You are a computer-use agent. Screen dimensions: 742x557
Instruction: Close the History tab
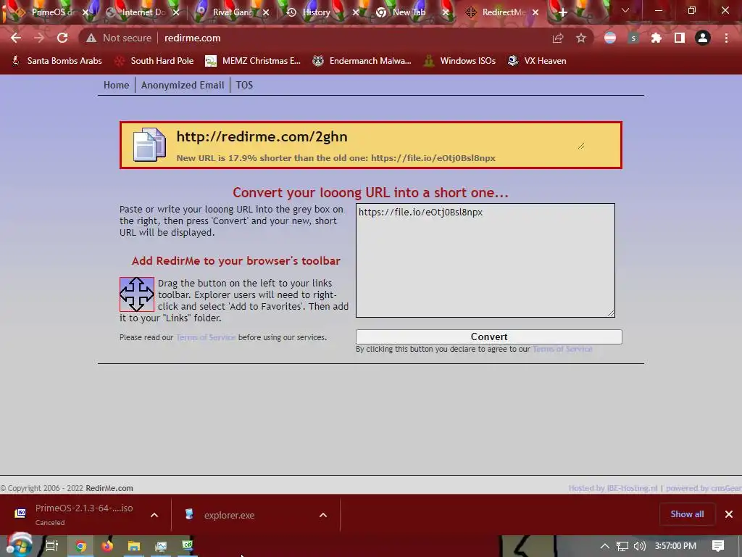[x=356, y=12]
